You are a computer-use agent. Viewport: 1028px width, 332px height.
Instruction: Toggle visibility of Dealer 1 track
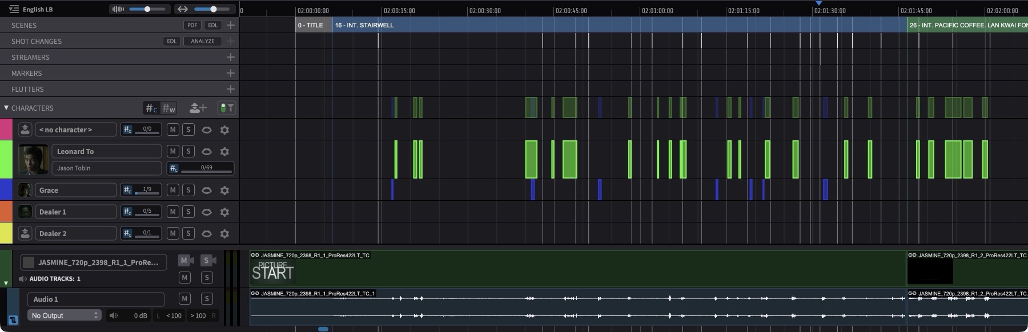coord(207,212)
